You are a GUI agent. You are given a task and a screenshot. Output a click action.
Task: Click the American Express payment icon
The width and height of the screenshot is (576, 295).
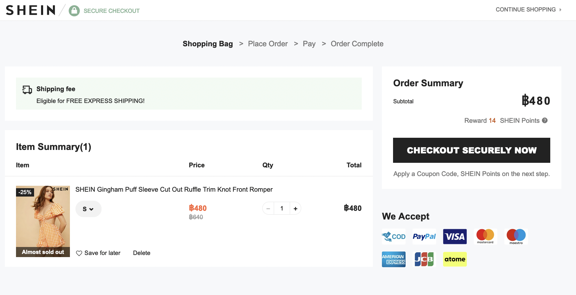[x=393, y=259]
